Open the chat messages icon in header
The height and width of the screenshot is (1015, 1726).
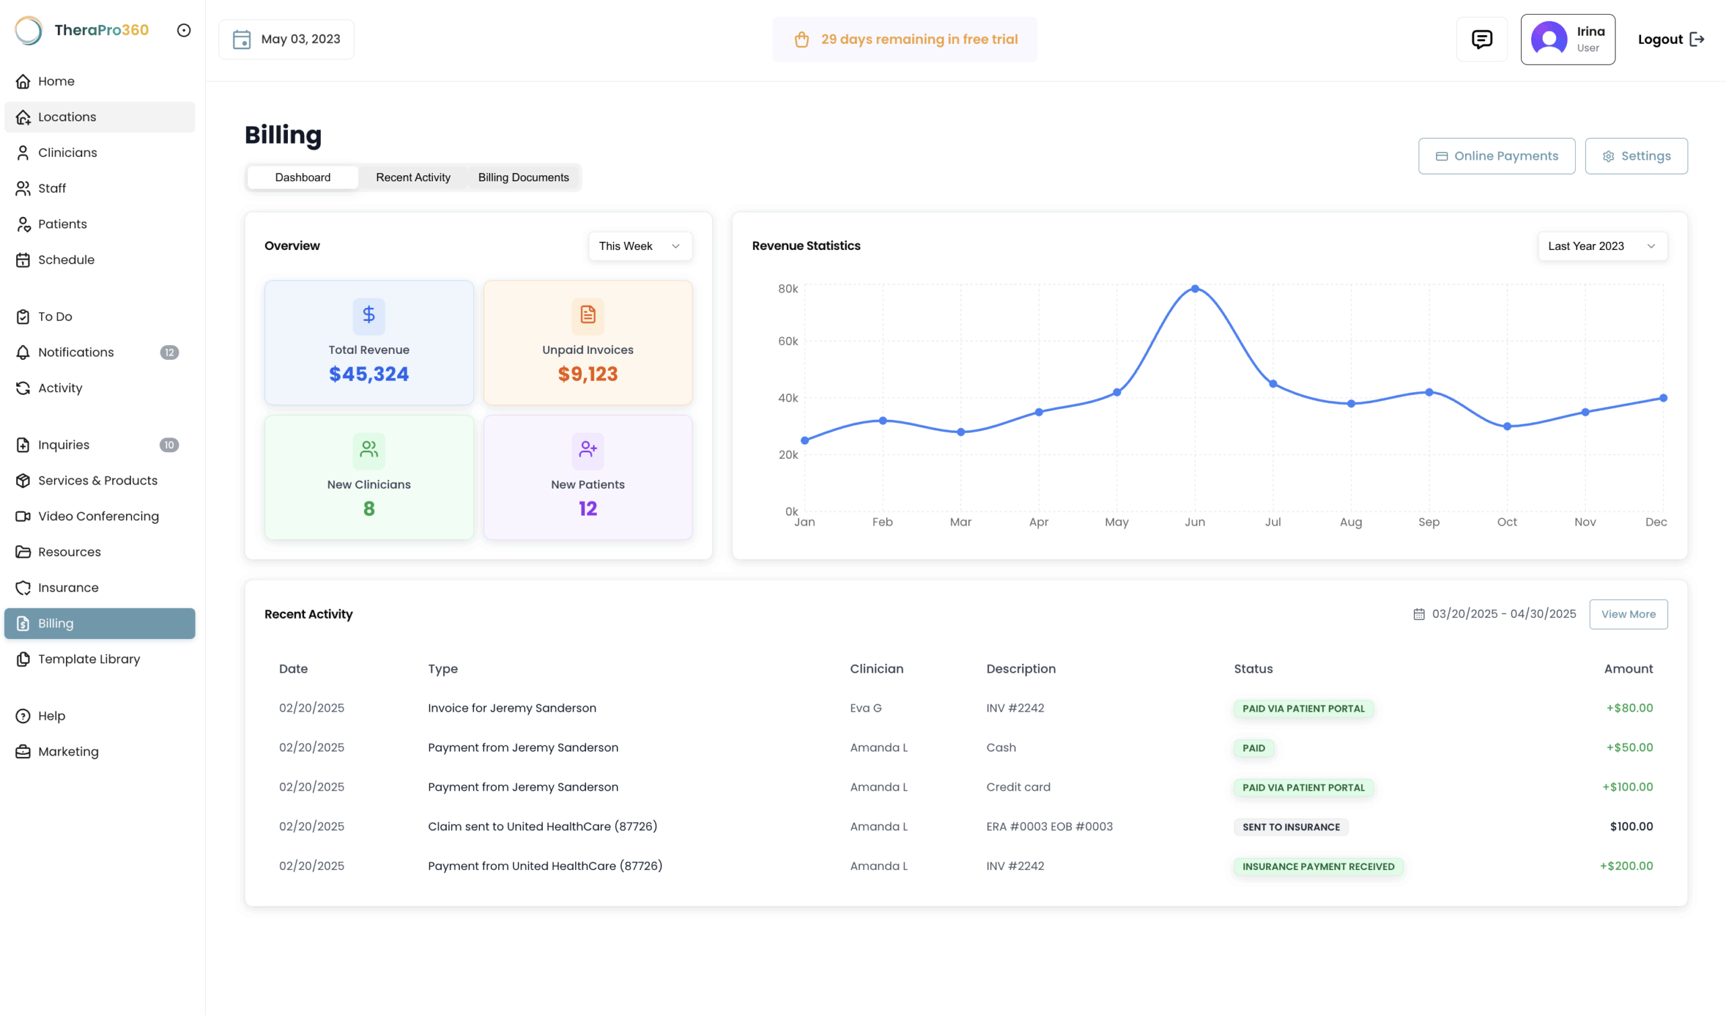(x=1481, y=39)
